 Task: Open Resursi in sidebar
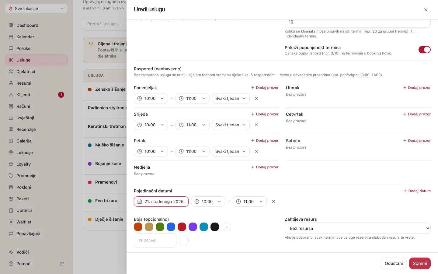tap(36, 83)
